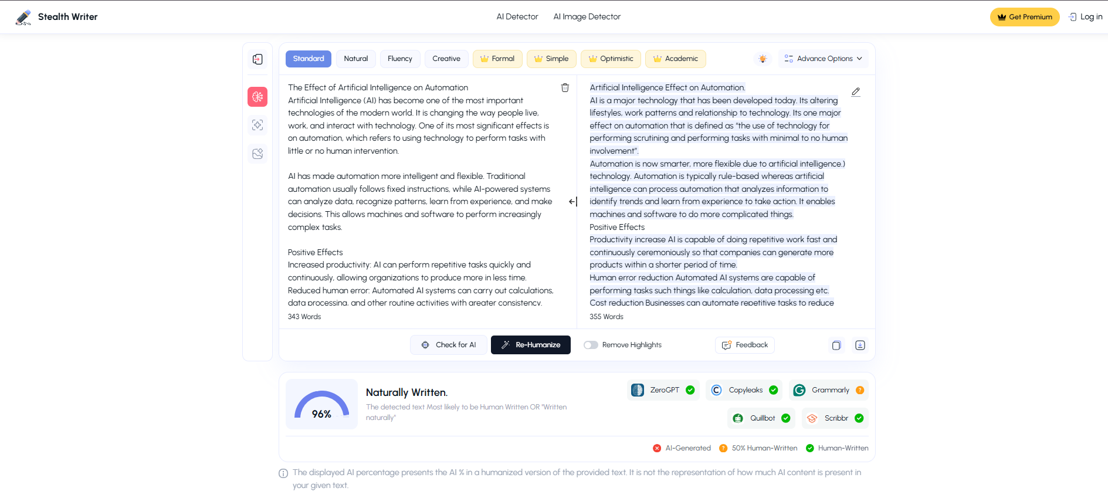This screenshot has height=498, width=1108.
Task: Click the '343 Words' count
Action: 304,317
